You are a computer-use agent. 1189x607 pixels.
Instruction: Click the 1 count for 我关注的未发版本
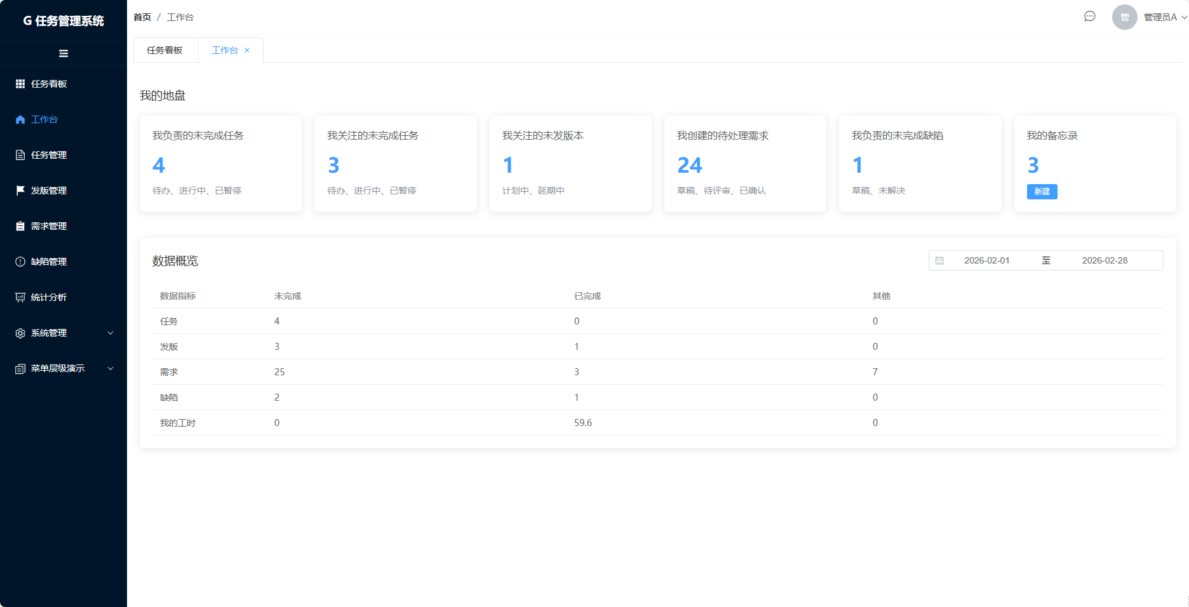pos(508,165)
